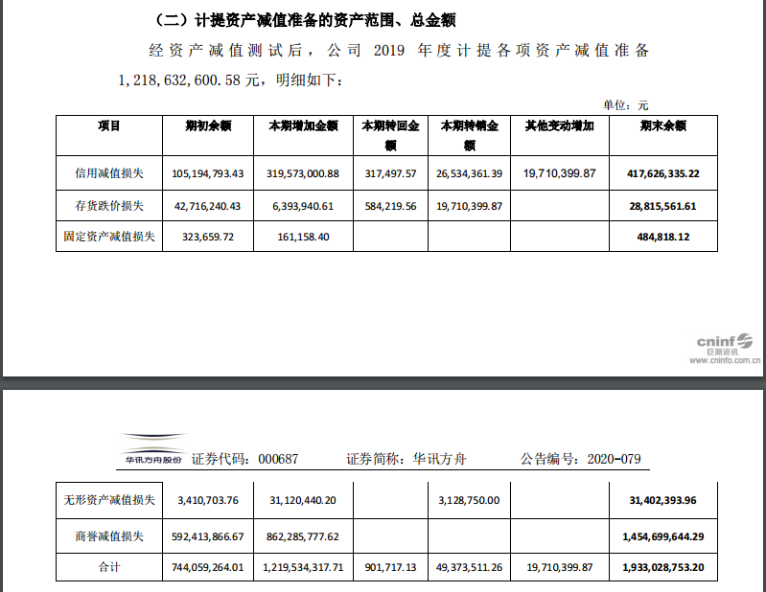The height and width of the screenshot is (592, 766).
Task: Click the 华讯方舟股份 company logo
Action: 152,449
